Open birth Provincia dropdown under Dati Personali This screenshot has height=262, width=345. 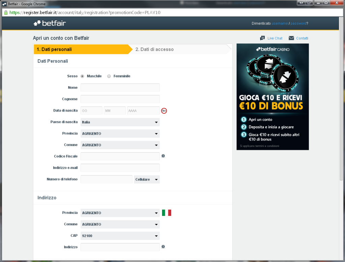click(x=120, y=134)
